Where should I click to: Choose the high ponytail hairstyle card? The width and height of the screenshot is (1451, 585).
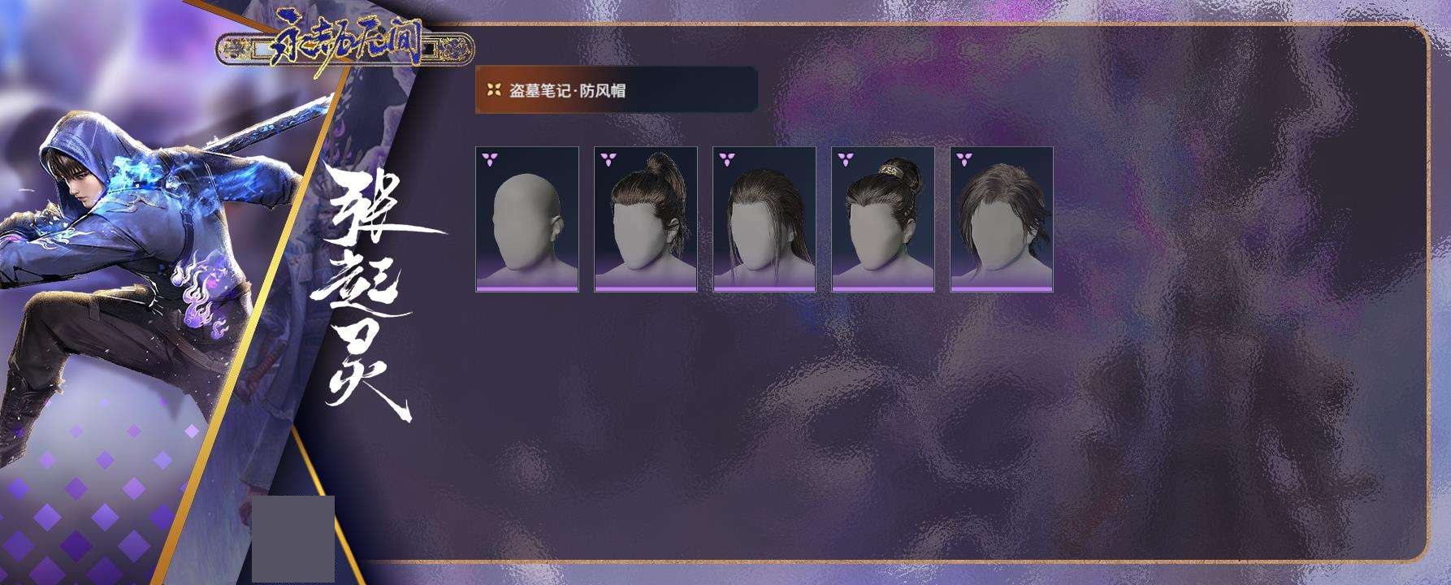pyautogui.click(x=646, y=219)
